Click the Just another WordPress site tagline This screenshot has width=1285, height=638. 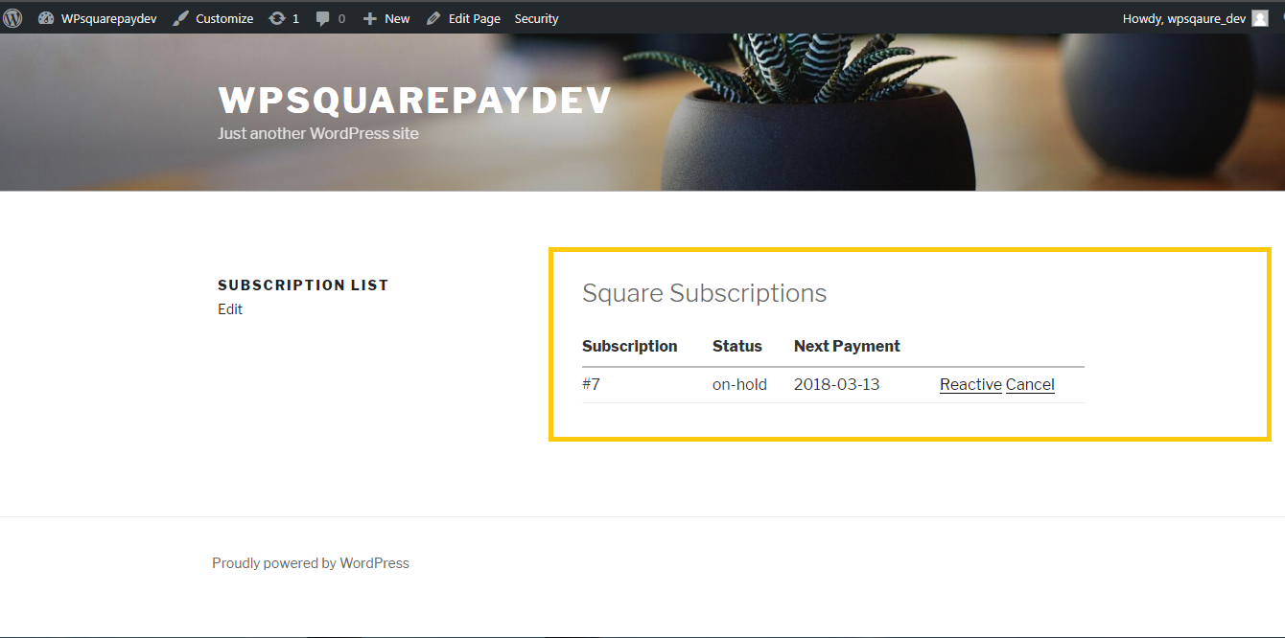318,133
